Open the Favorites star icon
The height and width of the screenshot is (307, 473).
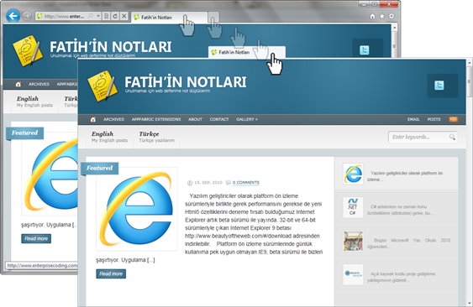click(x=382, y=16)
